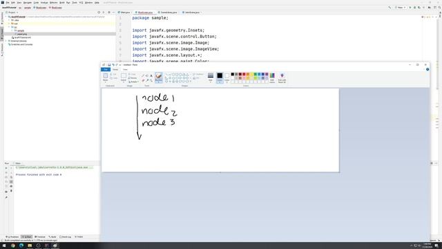The height and width of the screenshot is (249, 442).
Task: Open Problems tool window tab
Action: pos(12,237)
